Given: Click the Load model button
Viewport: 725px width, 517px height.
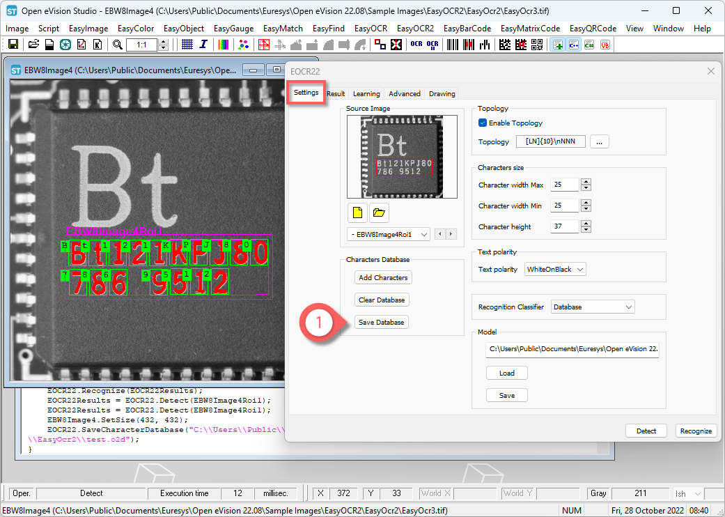Looking at the screenshot, I should (507, 373).
